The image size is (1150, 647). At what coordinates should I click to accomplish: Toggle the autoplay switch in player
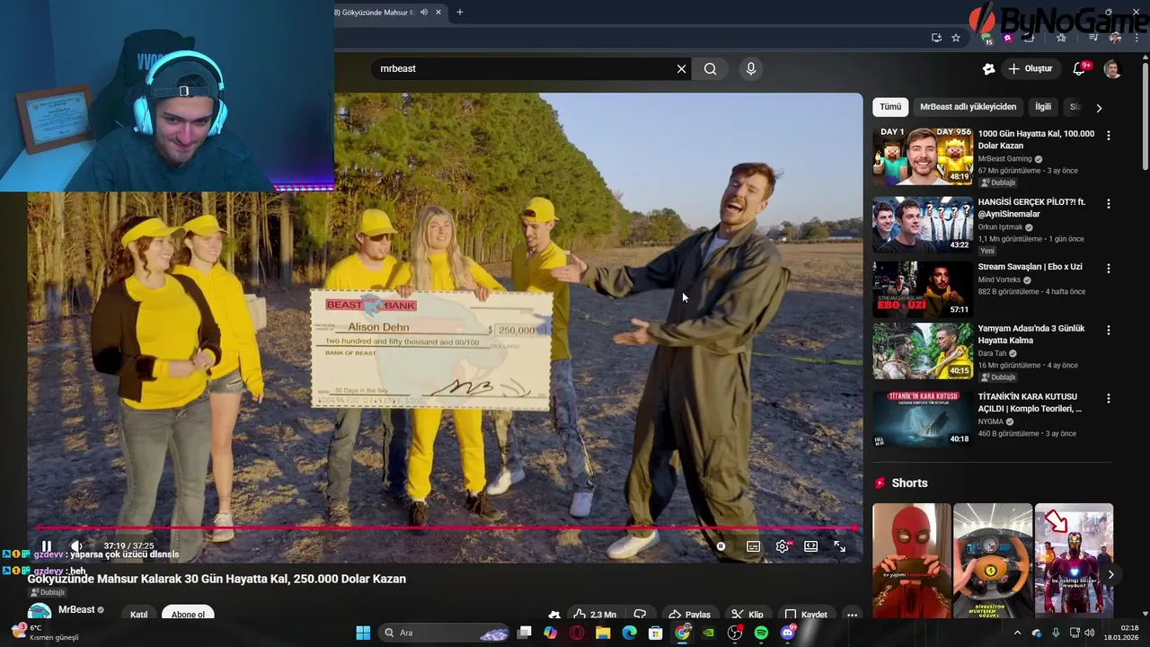(721, 546)
